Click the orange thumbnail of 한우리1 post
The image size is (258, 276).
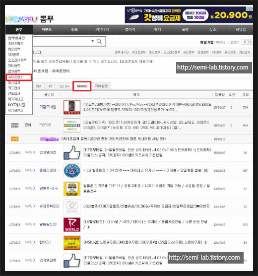point(72,243)
